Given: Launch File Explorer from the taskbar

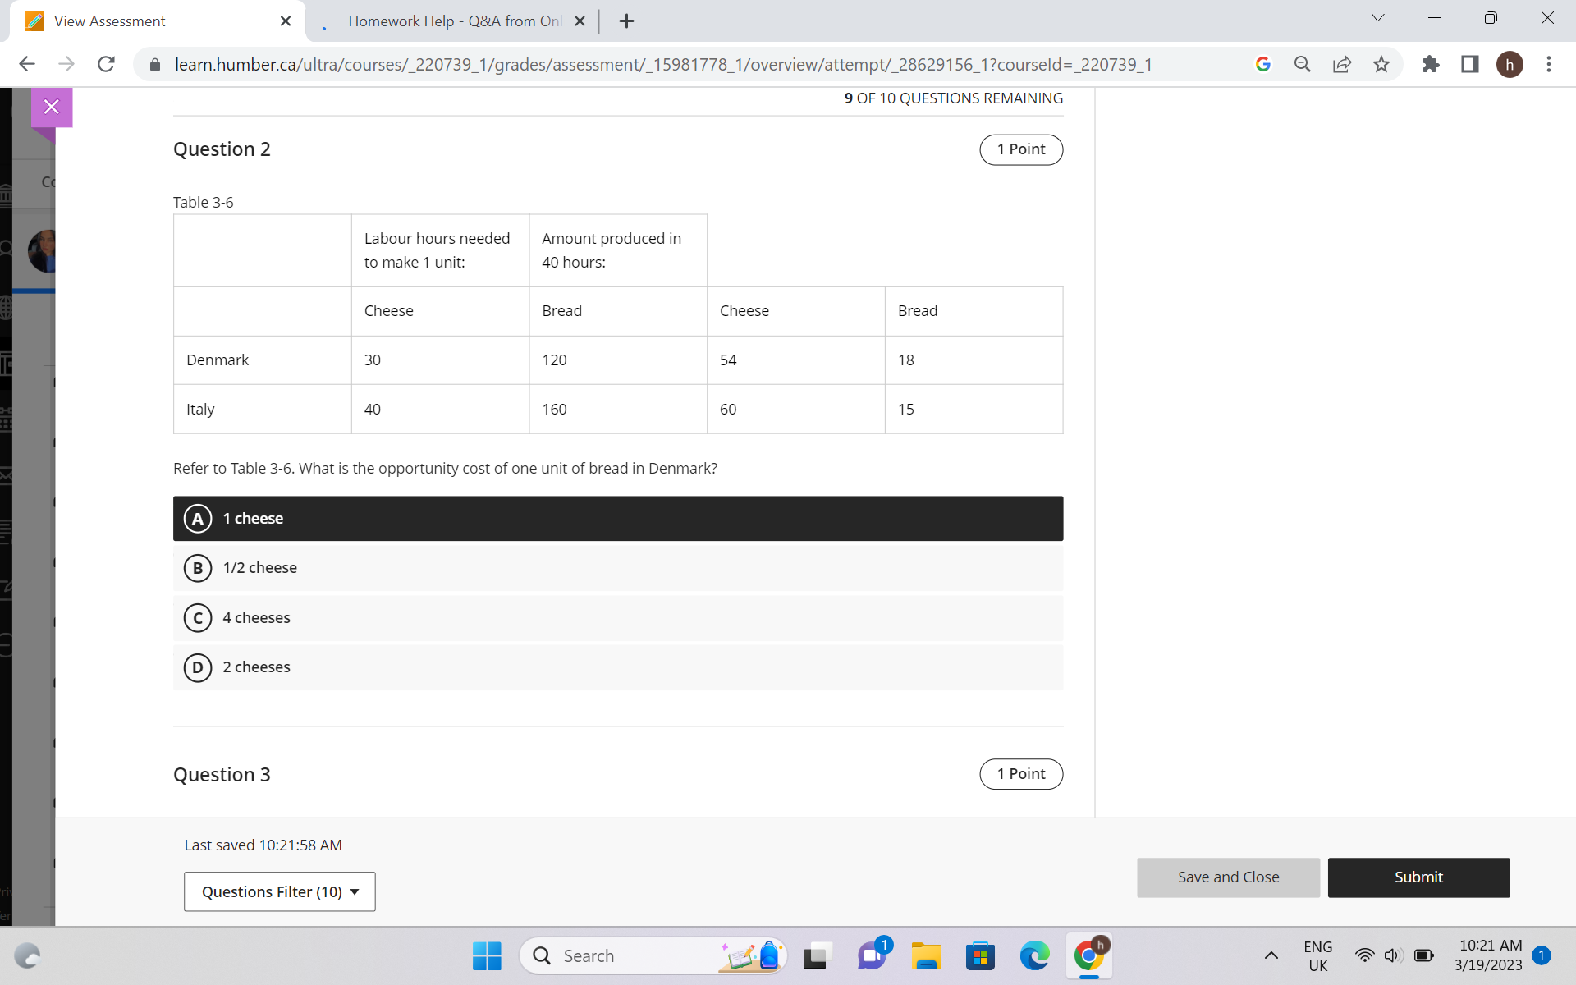Looking at the screenshot, I should [x=926, y=955].
